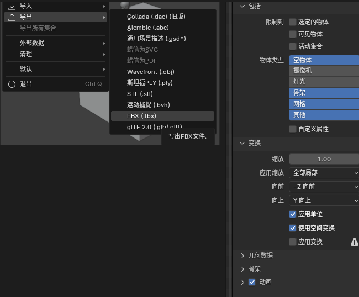Enable the 选定的物体 checkbox

pos(293,22)
